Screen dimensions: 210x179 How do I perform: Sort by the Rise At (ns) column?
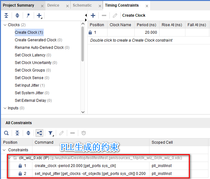tap(172, 25)
